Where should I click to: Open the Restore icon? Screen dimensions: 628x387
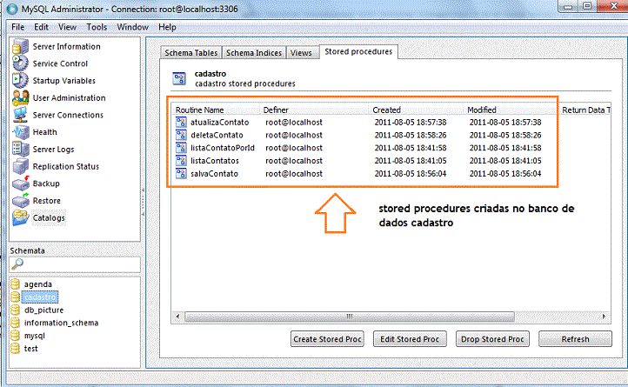pos(20,201)
